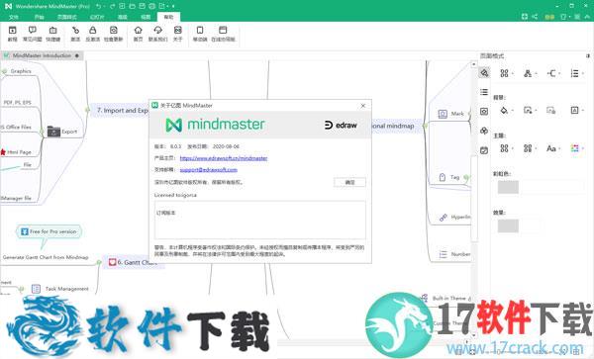Click the Undo arrow in title bar
Image resolution: width=594 pixels, height=359 pixels.
[98, 7]
